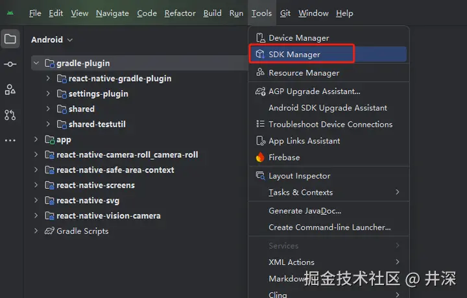The height and width of the screenshot is (298, 467).
Task: Expand the react-native-svg module
Action: click(36, 201)
